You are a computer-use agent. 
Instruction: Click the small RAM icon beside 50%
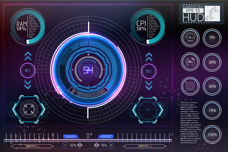pos(65,145)
